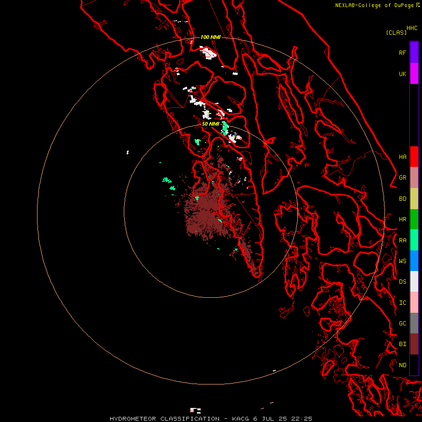The width and height of the screenshot is (422, 422).
Task: Click the light pink IC legend swatch
Action: (x=414, y=302)
